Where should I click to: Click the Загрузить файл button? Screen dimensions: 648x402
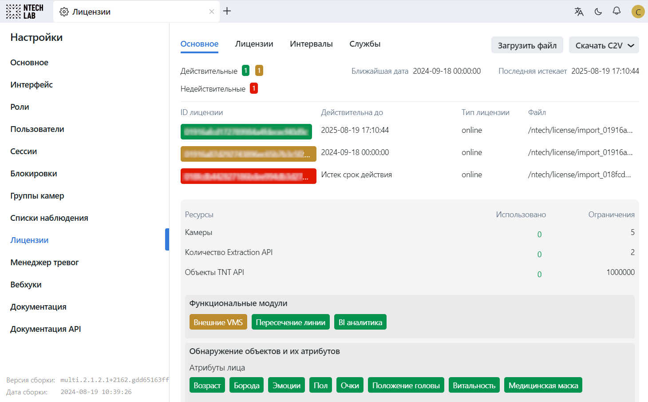coord(527,45)
